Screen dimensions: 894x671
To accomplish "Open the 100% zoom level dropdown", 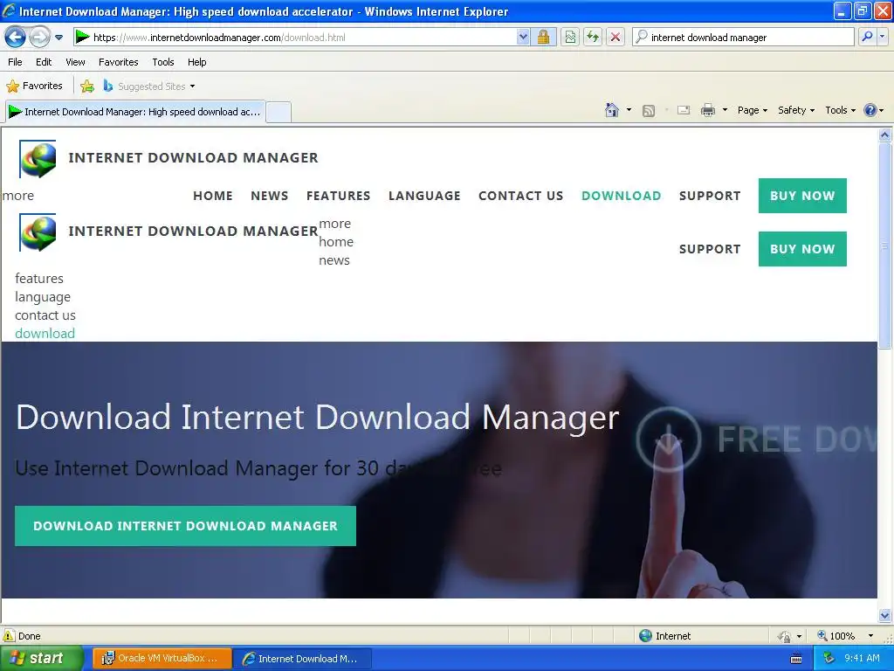I will point(870,636).
